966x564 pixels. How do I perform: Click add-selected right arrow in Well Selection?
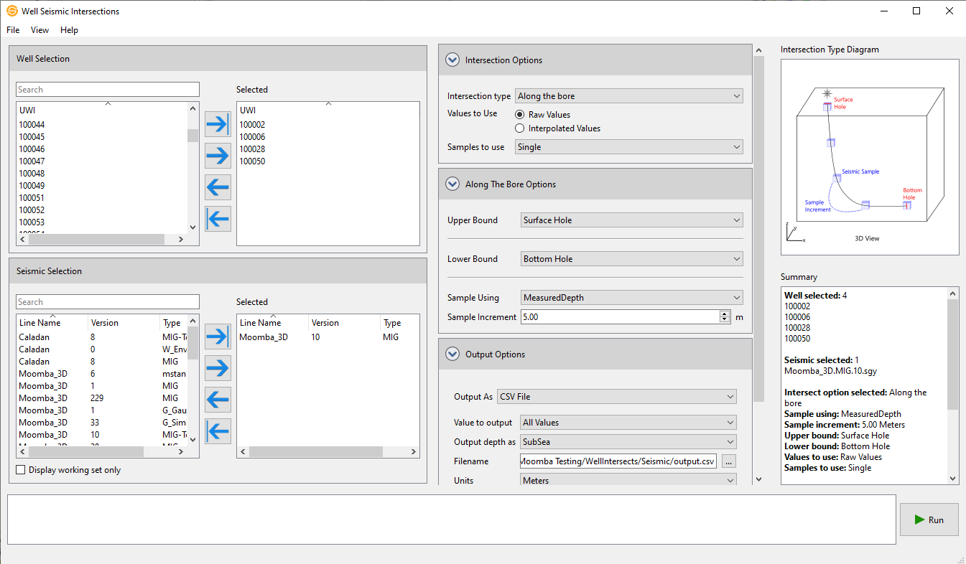[x=218, y=155]
